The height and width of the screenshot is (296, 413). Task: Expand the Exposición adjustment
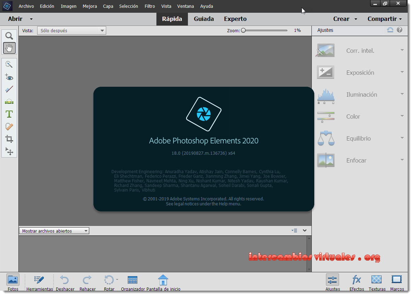pyautogui.click(x=402, y=72)
